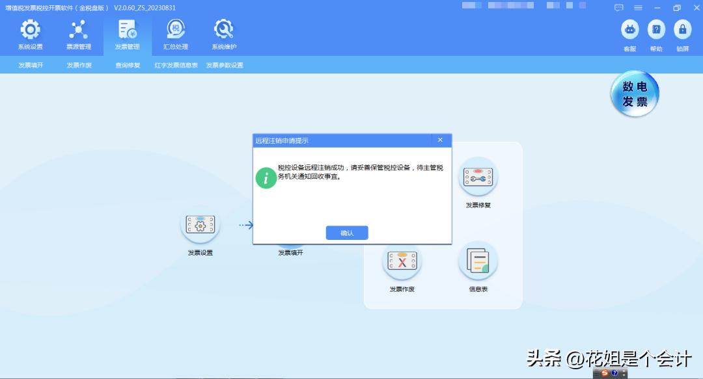Click the 汇总处理 toolbar icon
This screenshot has height=379, width=703.
(x=174, y=34)
